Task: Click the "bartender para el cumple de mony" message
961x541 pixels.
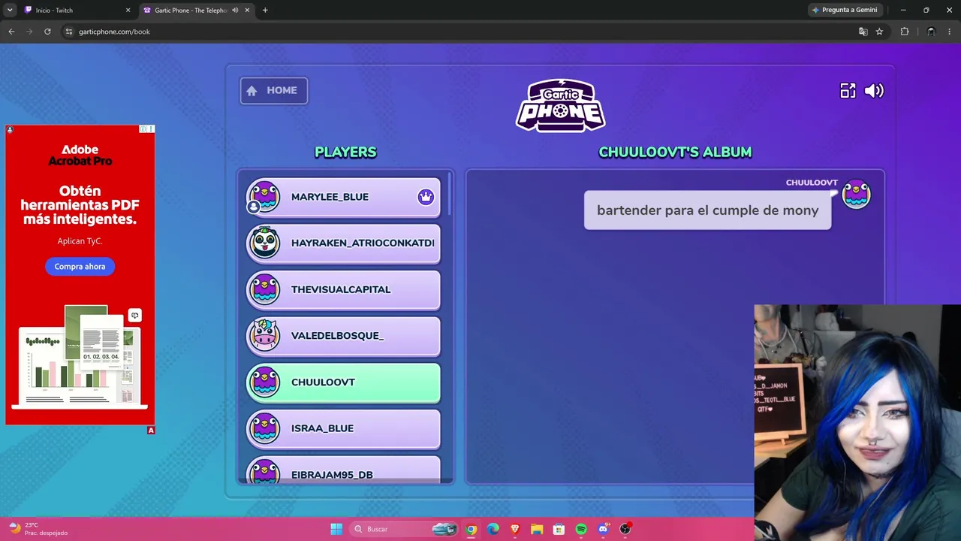Action: (x=707, y=210)
